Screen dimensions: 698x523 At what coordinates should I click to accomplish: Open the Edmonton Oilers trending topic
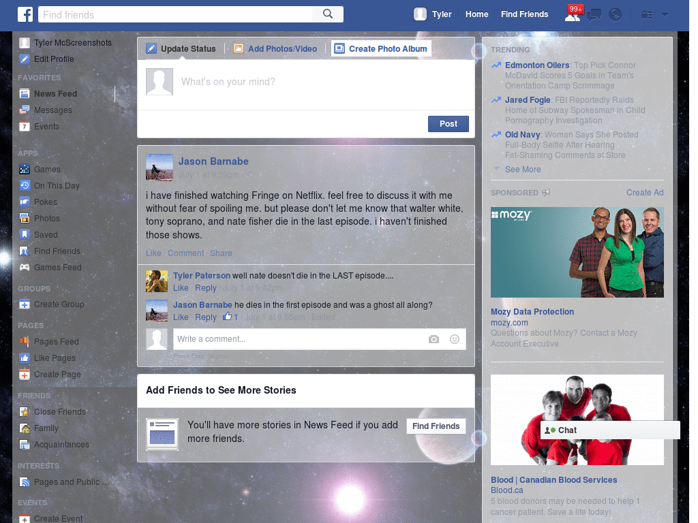[x=537, y=65]
